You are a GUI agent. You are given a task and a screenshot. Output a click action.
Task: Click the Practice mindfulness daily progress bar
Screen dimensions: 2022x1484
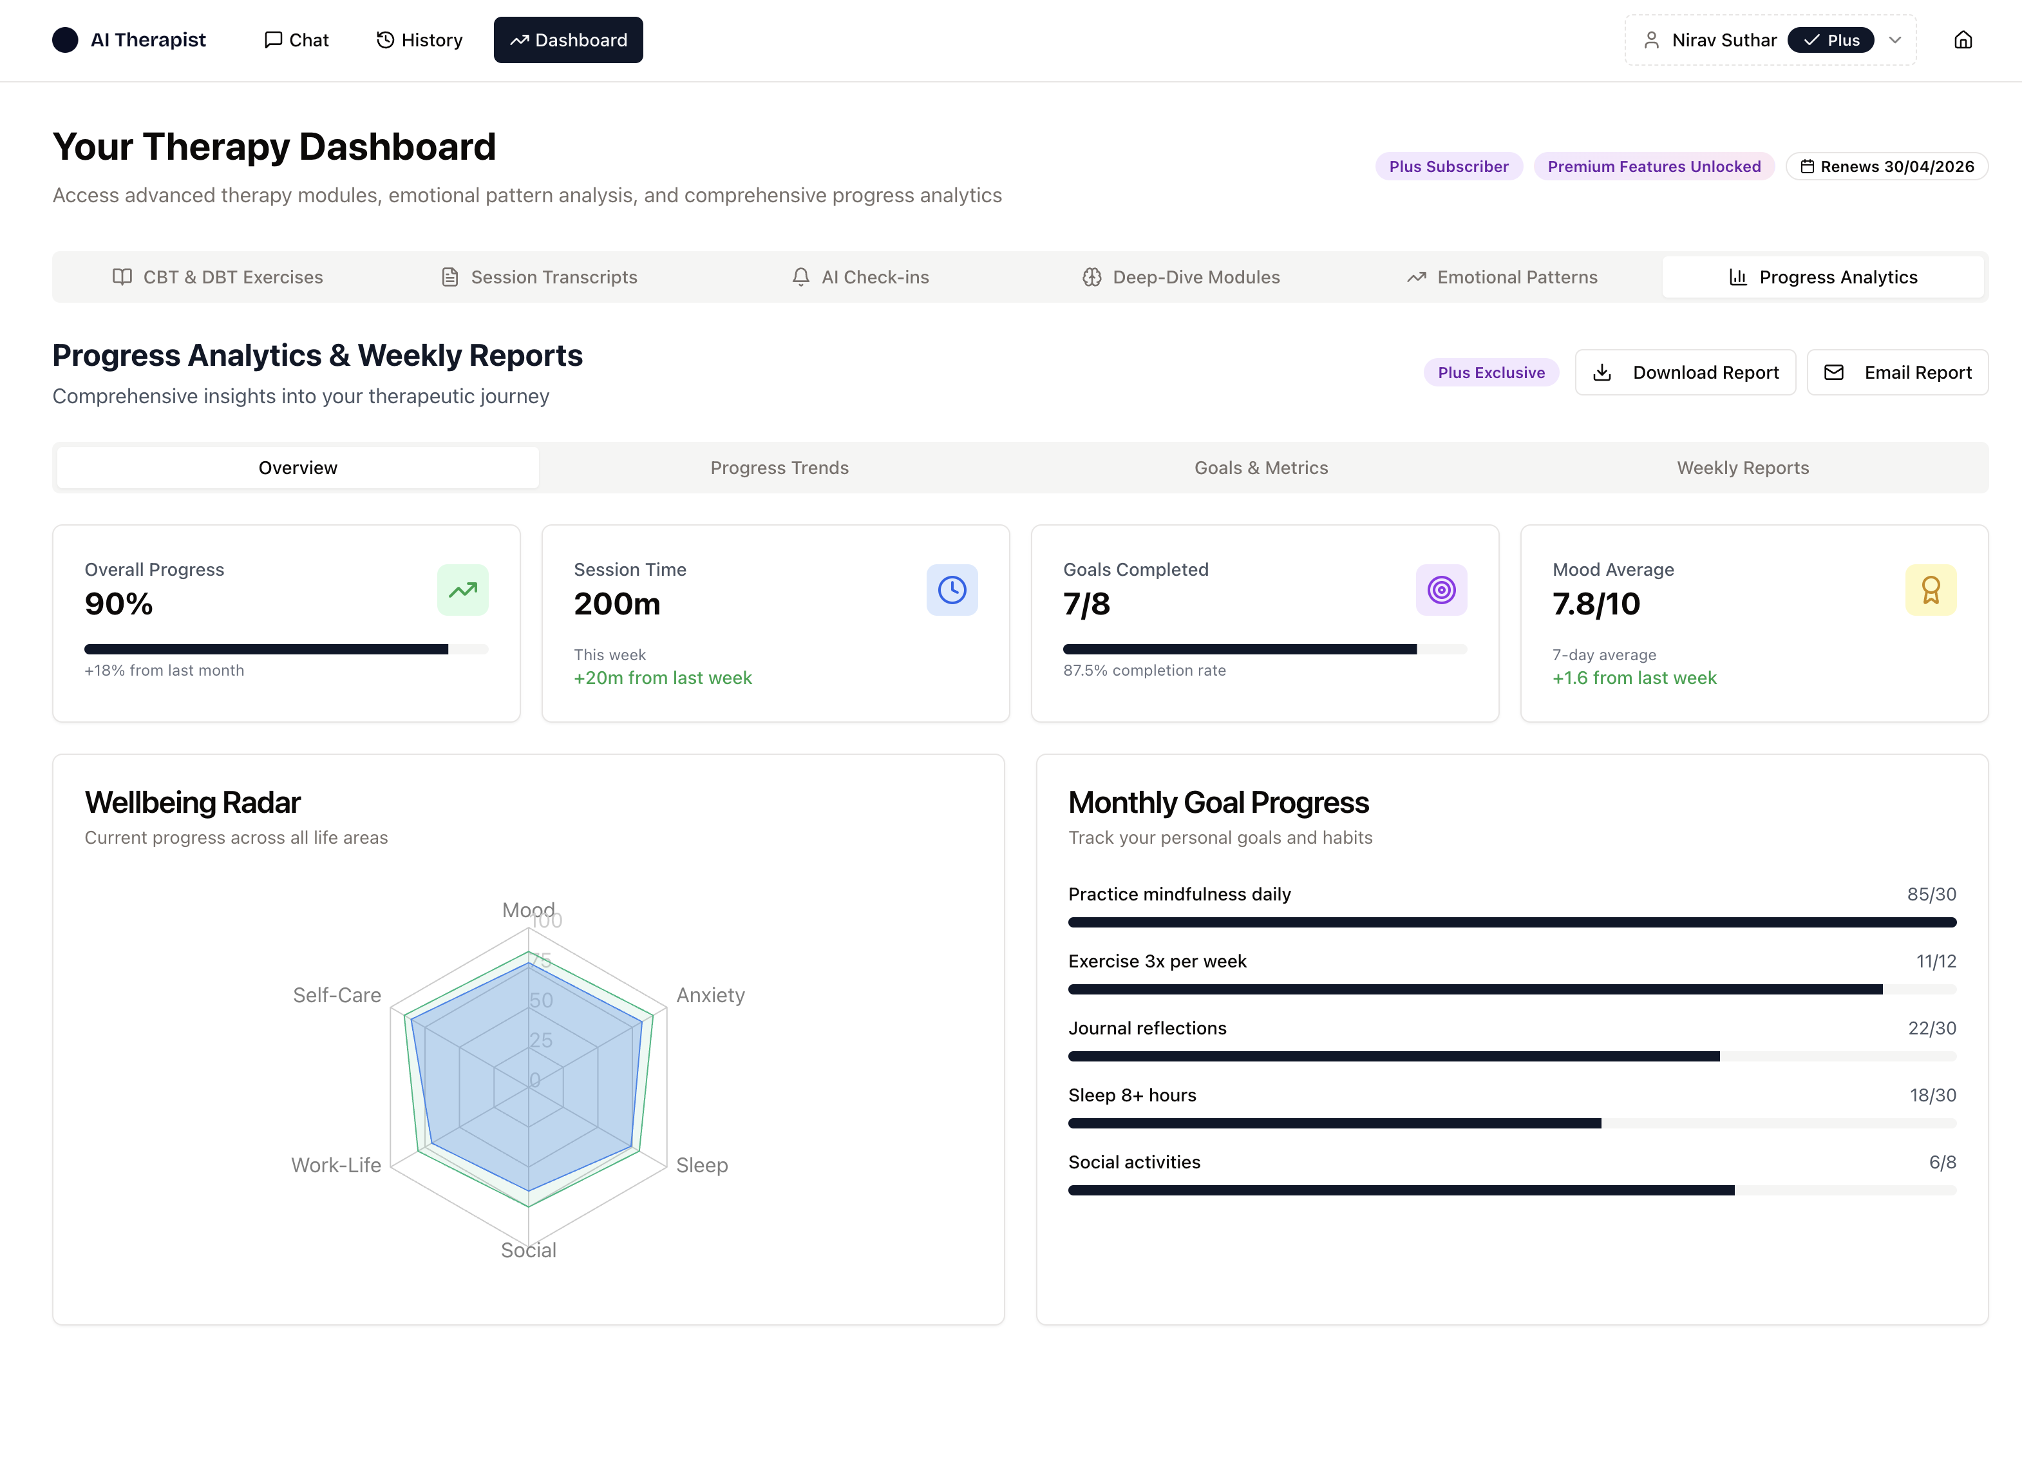tap(1511, 922)
